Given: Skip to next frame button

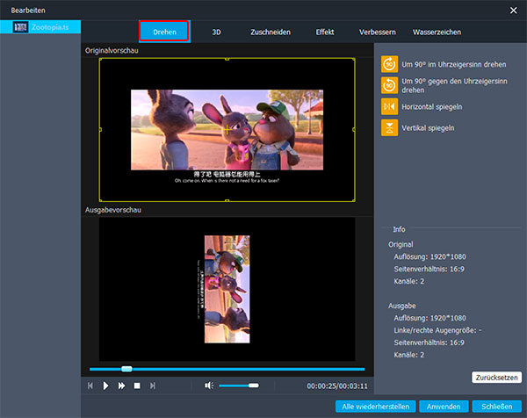Looking at the screenshot, I should (153, 386).
